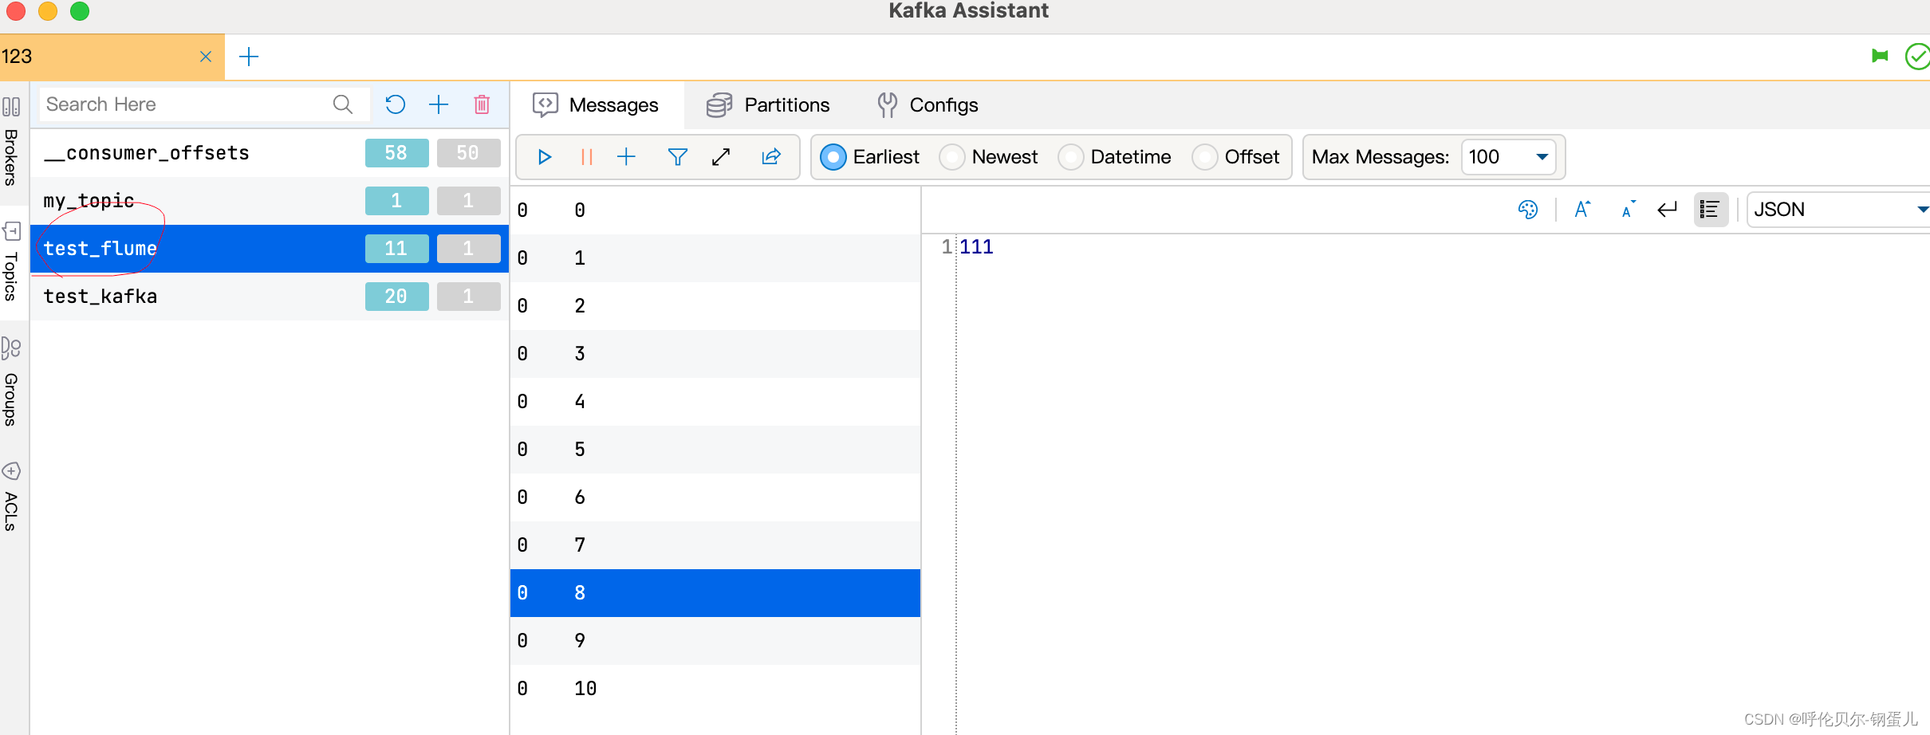Screen dimensions: 1930x735
Task: Select the message row with offset 6
Action: point(715,497)
